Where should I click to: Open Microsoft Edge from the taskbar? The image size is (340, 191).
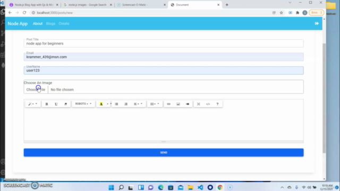point(160,187)
